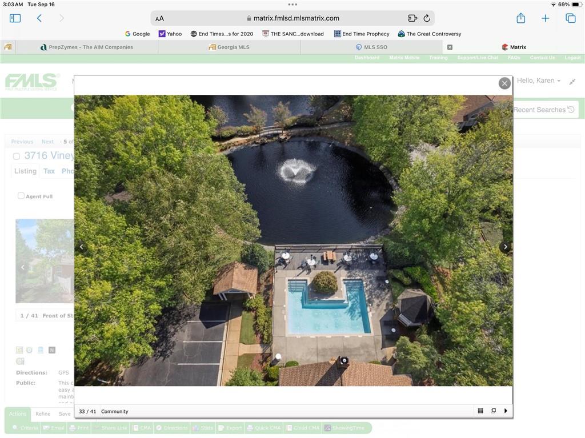This screenshot has width=585, height=438.
Task: Start the photo slideshow play button
Action: click(x=506, y=411)
